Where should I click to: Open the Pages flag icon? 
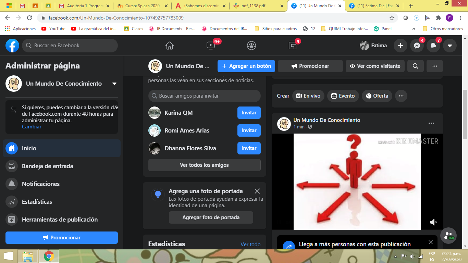(x=293, y=46)
